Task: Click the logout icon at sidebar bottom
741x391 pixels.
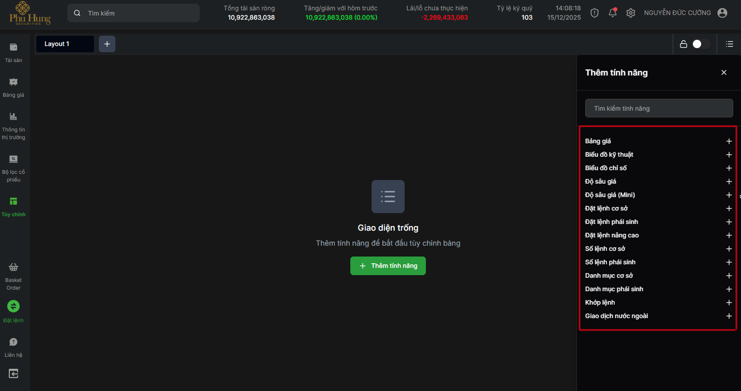Action: [13, 373]
